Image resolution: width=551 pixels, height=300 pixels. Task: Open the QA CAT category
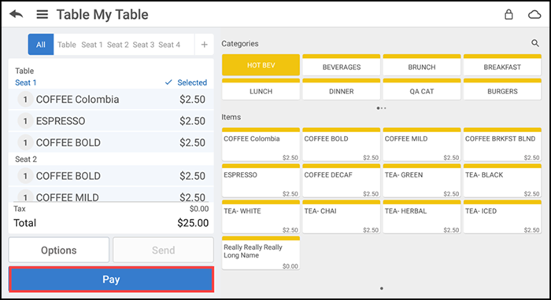[422, 90]
